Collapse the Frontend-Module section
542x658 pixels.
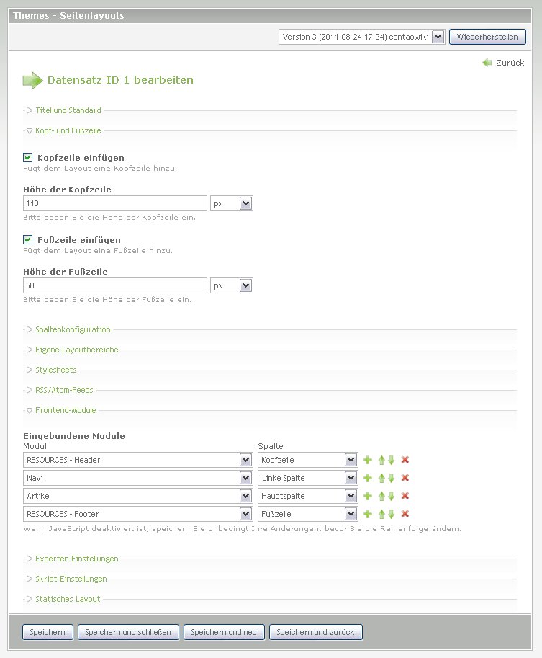tap(66, 410)
